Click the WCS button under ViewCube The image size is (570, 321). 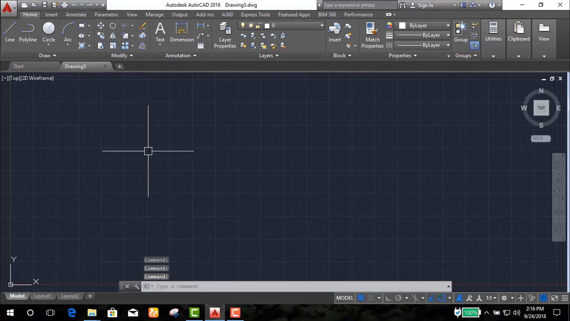(x=540, y=139)
